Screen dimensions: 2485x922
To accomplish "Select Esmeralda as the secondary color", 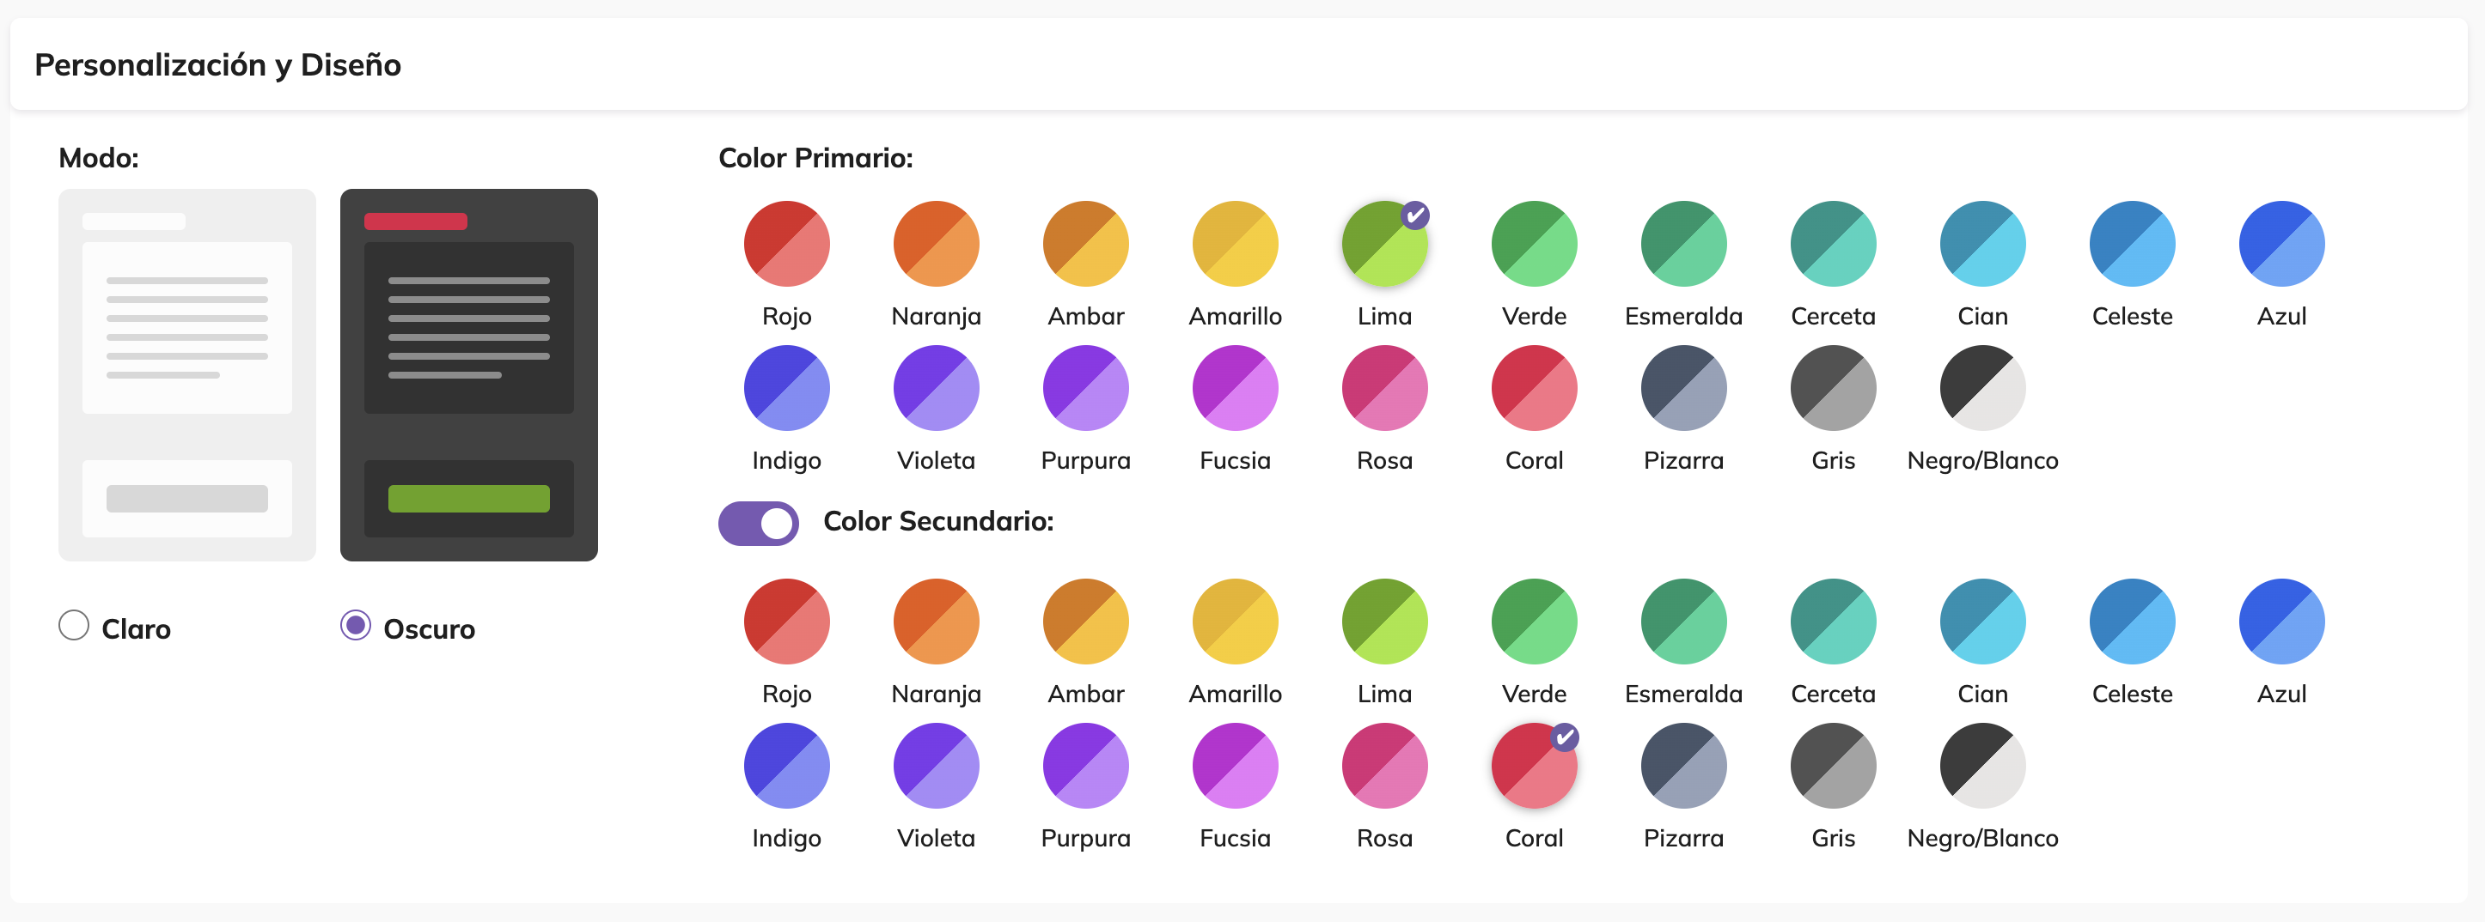I will pos(1683,622).
